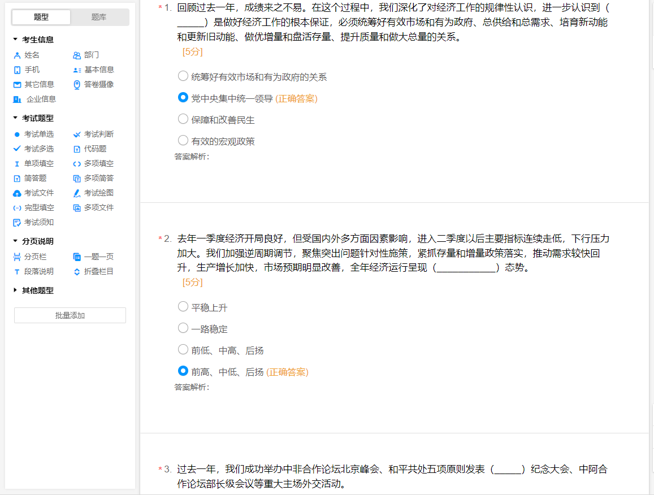Viewport: 654px width, 495px height.
Task: Switch to the 题库 tab
Action: point(99,18)
